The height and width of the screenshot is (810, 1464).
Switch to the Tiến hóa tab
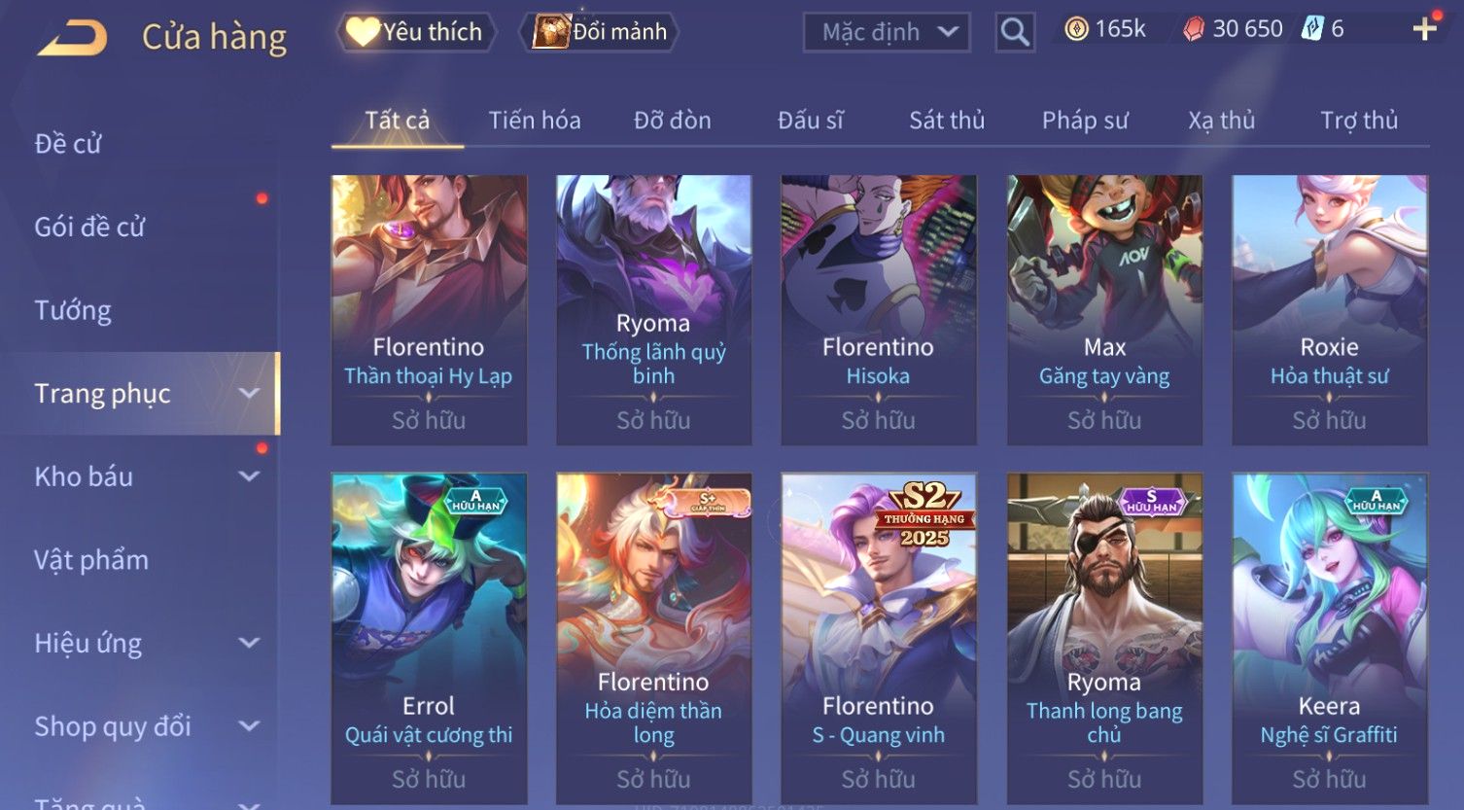(535, 121)
